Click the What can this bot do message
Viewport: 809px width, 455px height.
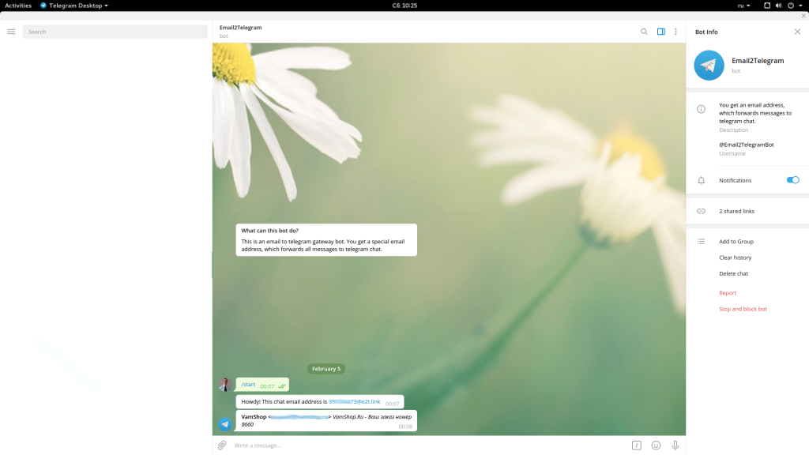(326, 240)
